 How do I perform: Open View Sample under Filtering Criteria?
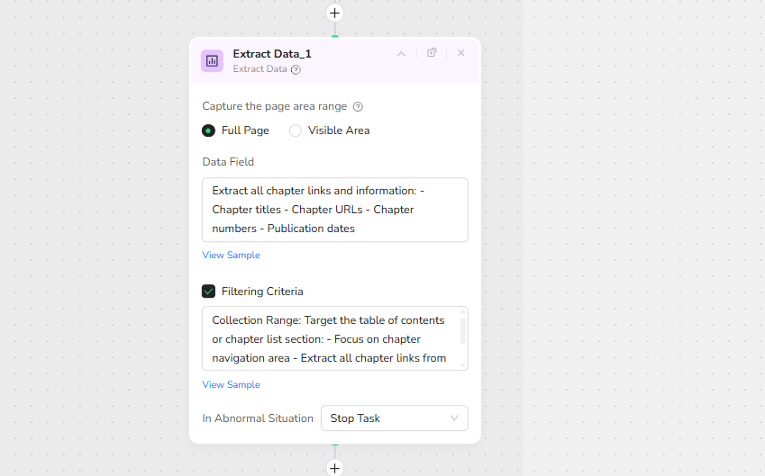pos(231,385)
